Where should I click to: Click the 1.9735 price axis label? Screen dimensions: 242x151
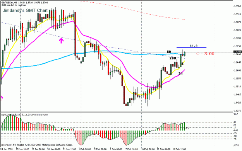[238, 46]
